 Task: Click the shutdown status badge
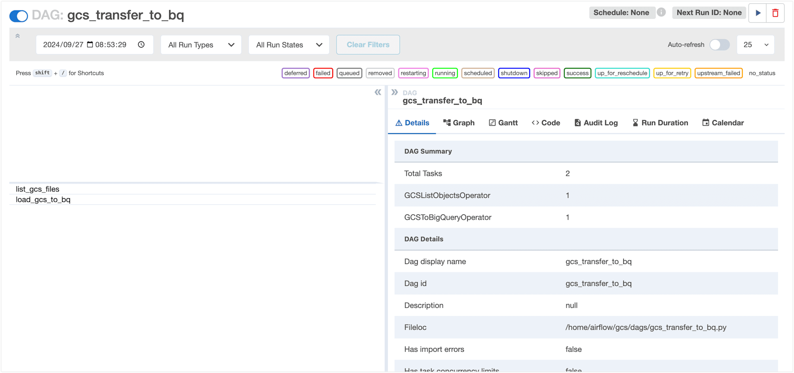(x=514, y=73)
